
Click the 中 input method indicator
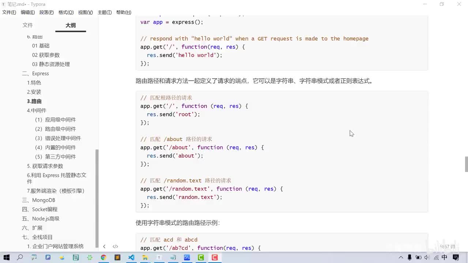click(x=445, y=258)
